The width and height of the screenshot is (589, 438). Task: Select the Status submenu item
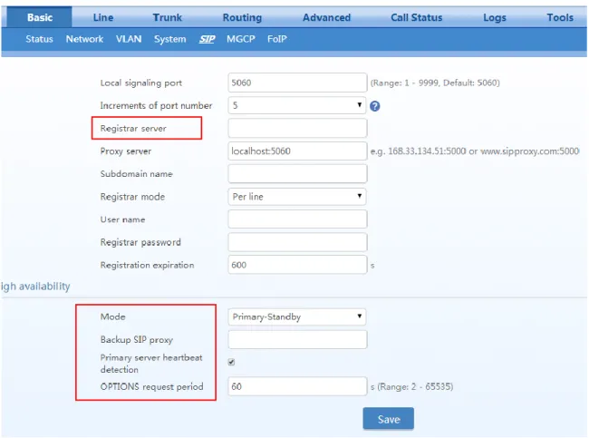40,39
